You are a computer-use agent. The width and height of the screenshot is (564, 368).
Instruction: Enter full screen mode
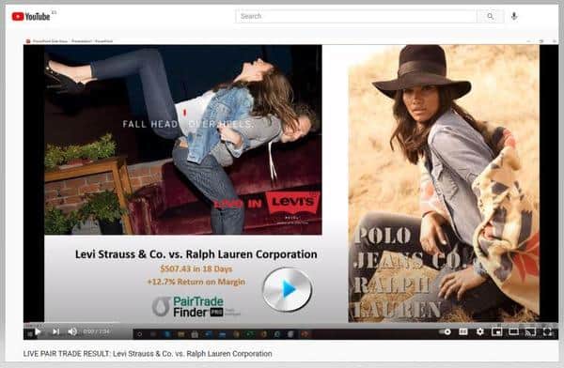[x=547, y=331]
